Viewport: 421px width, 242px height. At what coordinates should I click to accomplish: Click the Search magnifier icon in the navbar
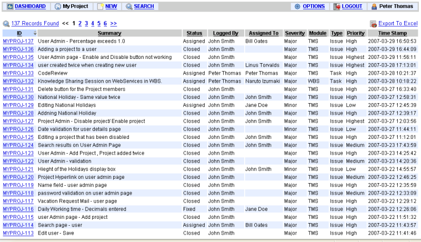pyautogui.click(x=129, y=6)
